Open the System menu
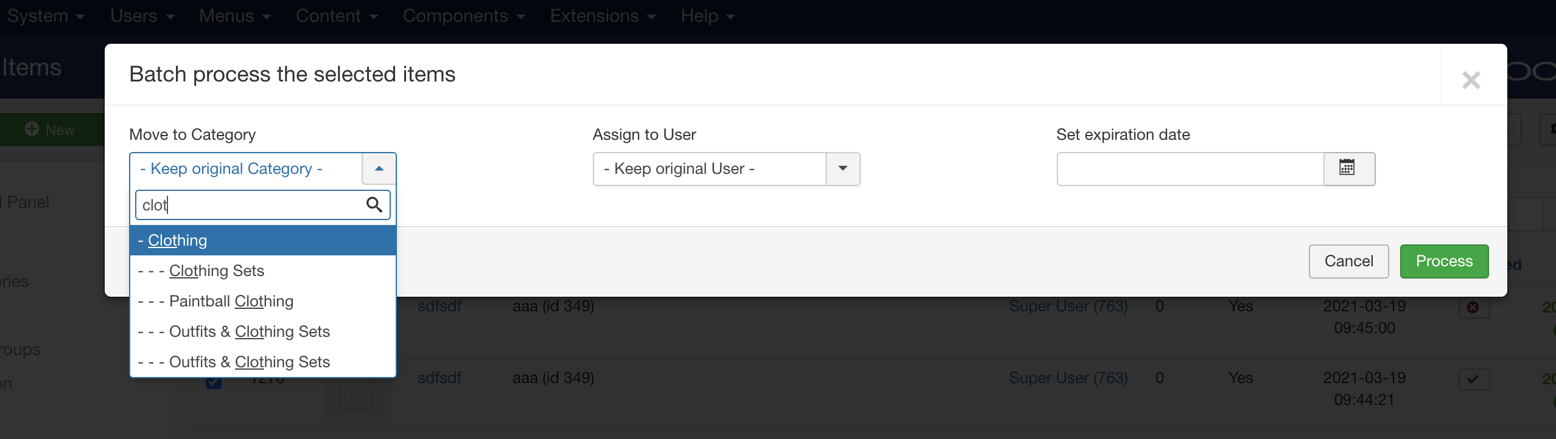 tap(46, 16)
